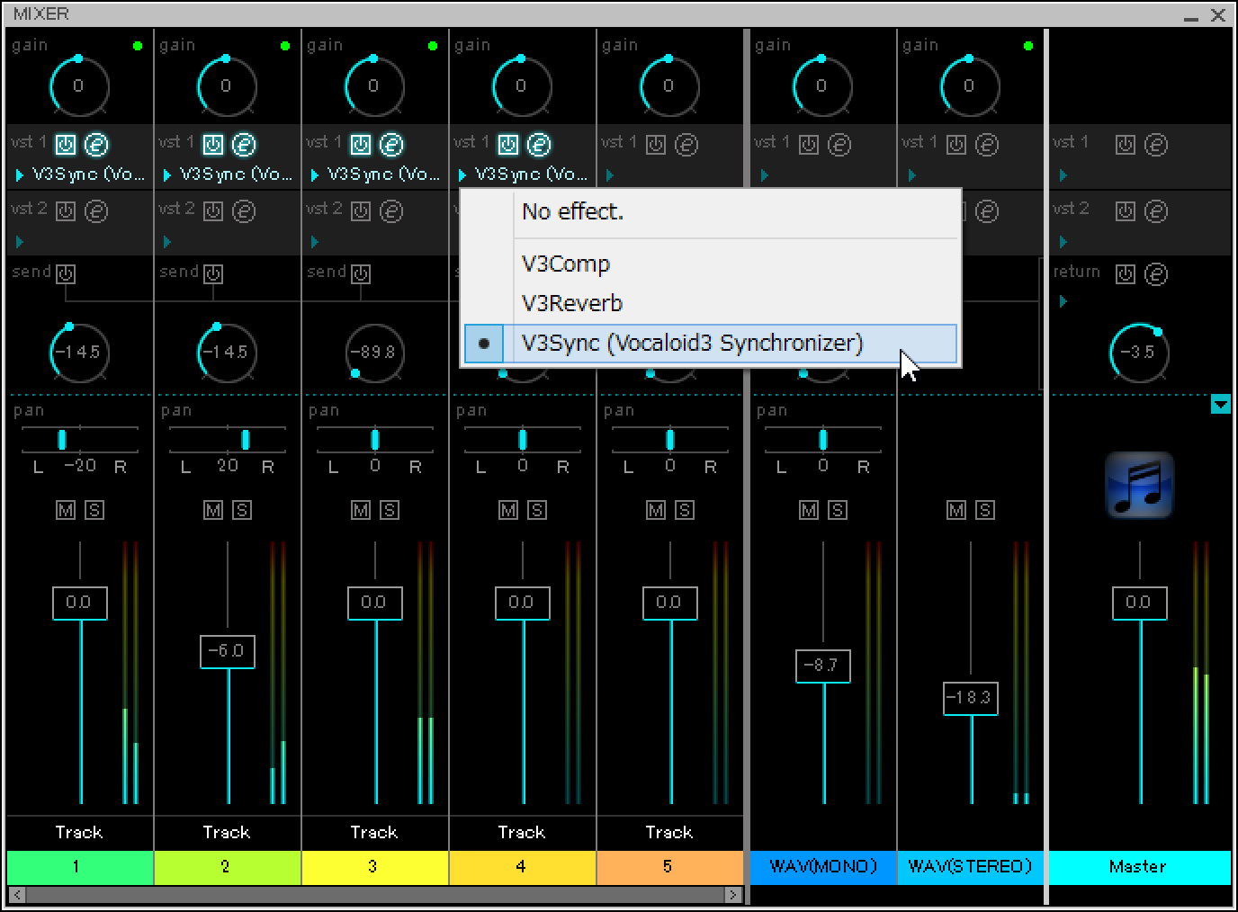1238x912 pixels.
Task: Open vst 2 effect editor on Track 3
Action: tap(391, 210)
